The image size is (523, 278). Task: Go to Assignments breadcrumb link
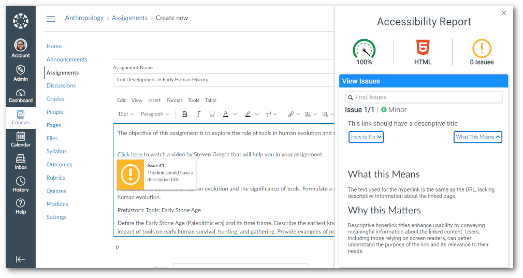tap(130, 18)
